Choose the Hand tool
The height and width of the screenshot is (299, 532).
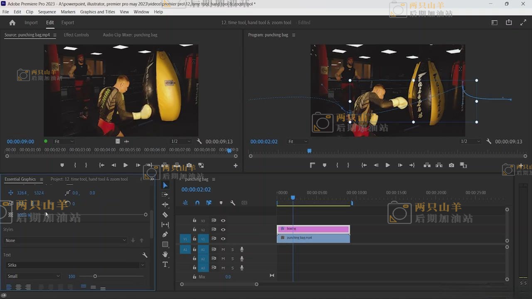tap(165, 254)
